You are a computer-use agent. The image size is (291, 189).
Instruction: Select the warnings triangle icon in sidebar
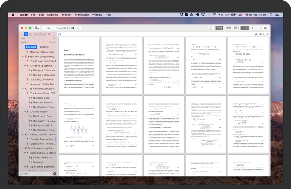click(44, 34)
